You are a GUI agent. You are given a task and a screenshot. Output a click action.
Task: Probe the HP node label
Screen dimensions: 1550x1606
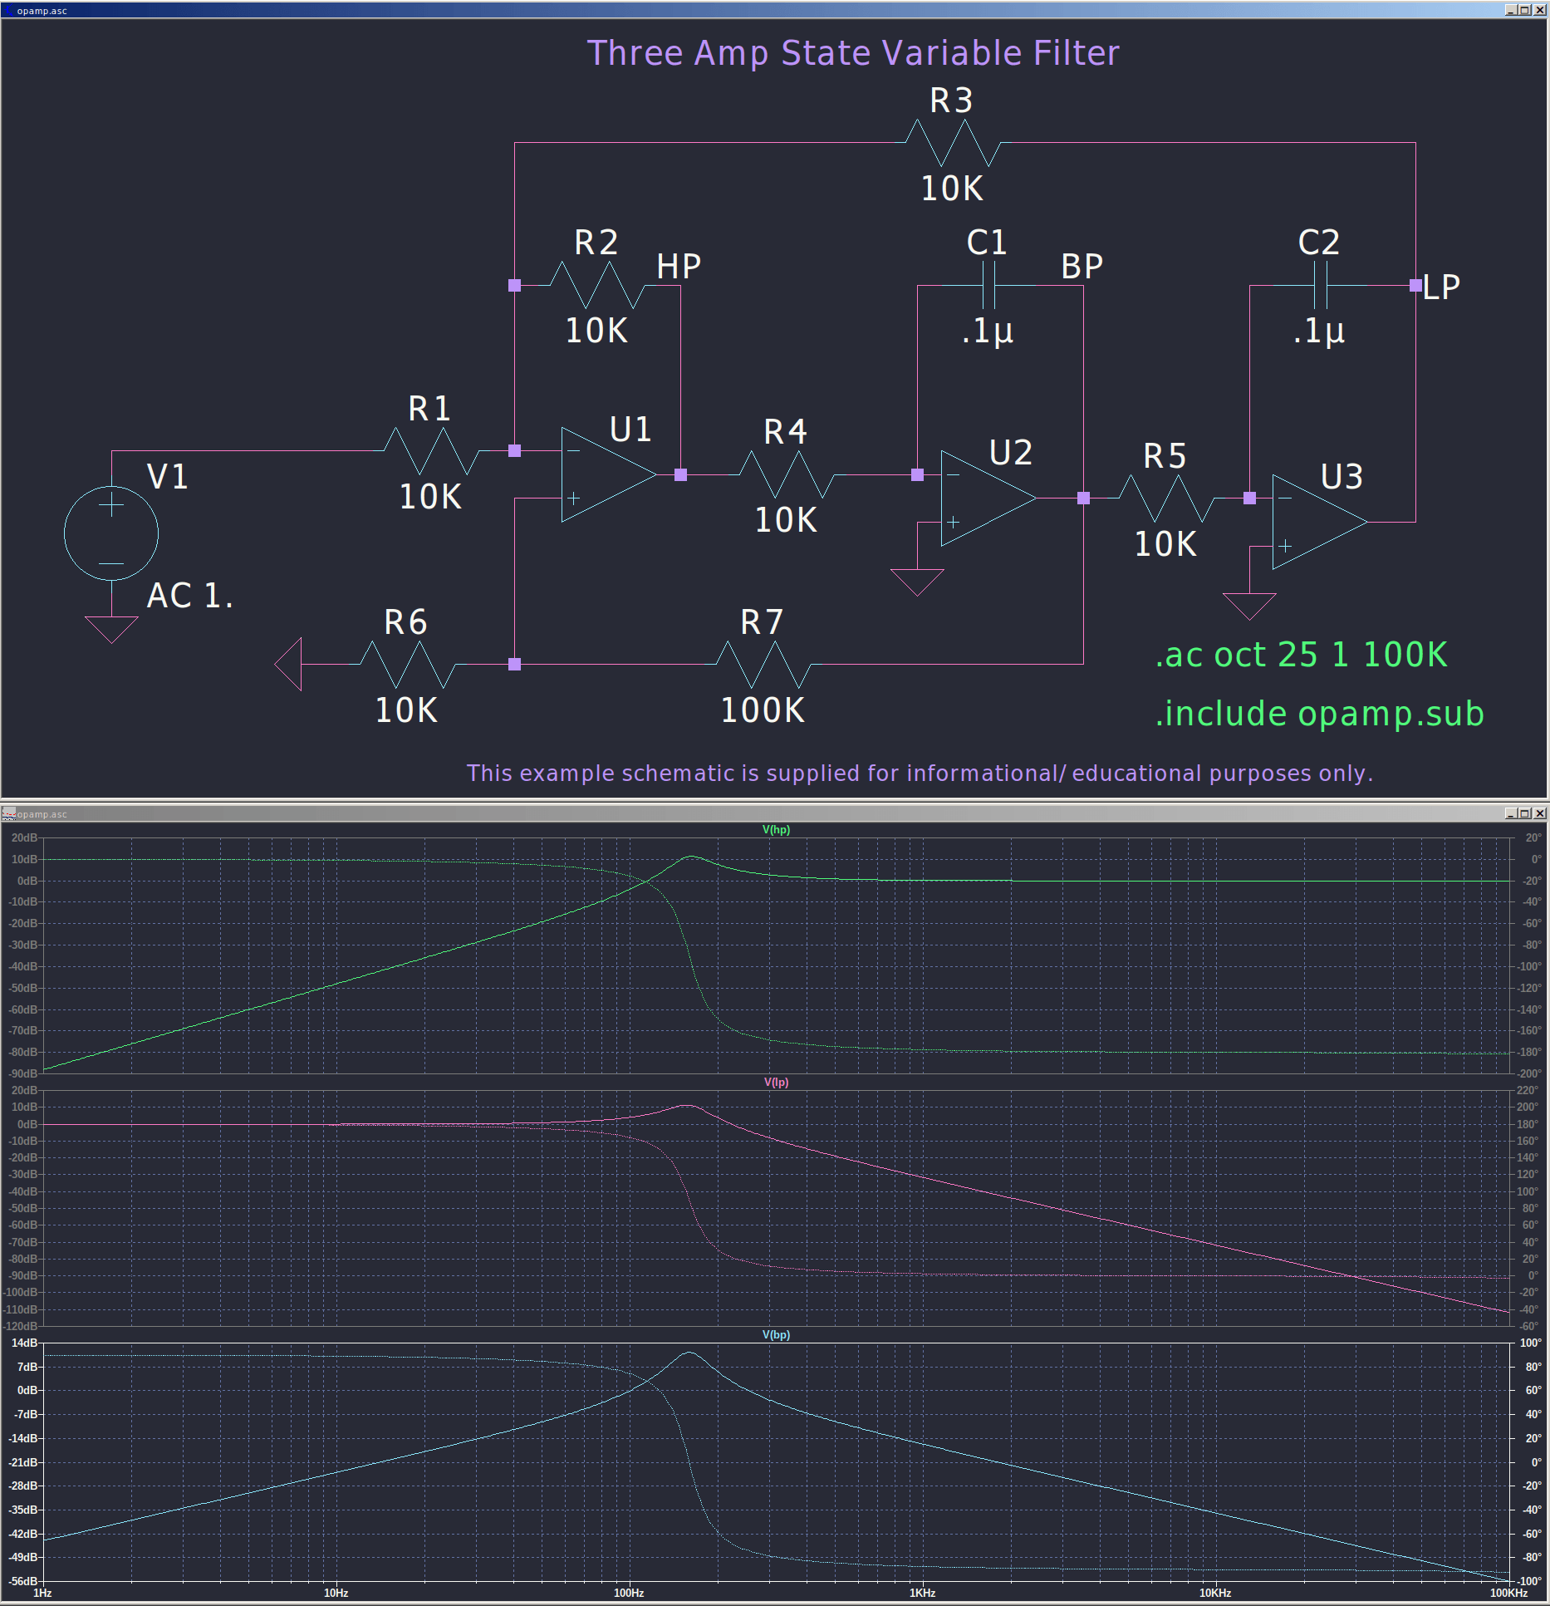click(679, 267)
